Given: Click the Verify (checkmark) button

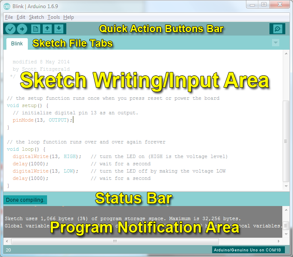Looking at the screenshot, I should (10, 29).
